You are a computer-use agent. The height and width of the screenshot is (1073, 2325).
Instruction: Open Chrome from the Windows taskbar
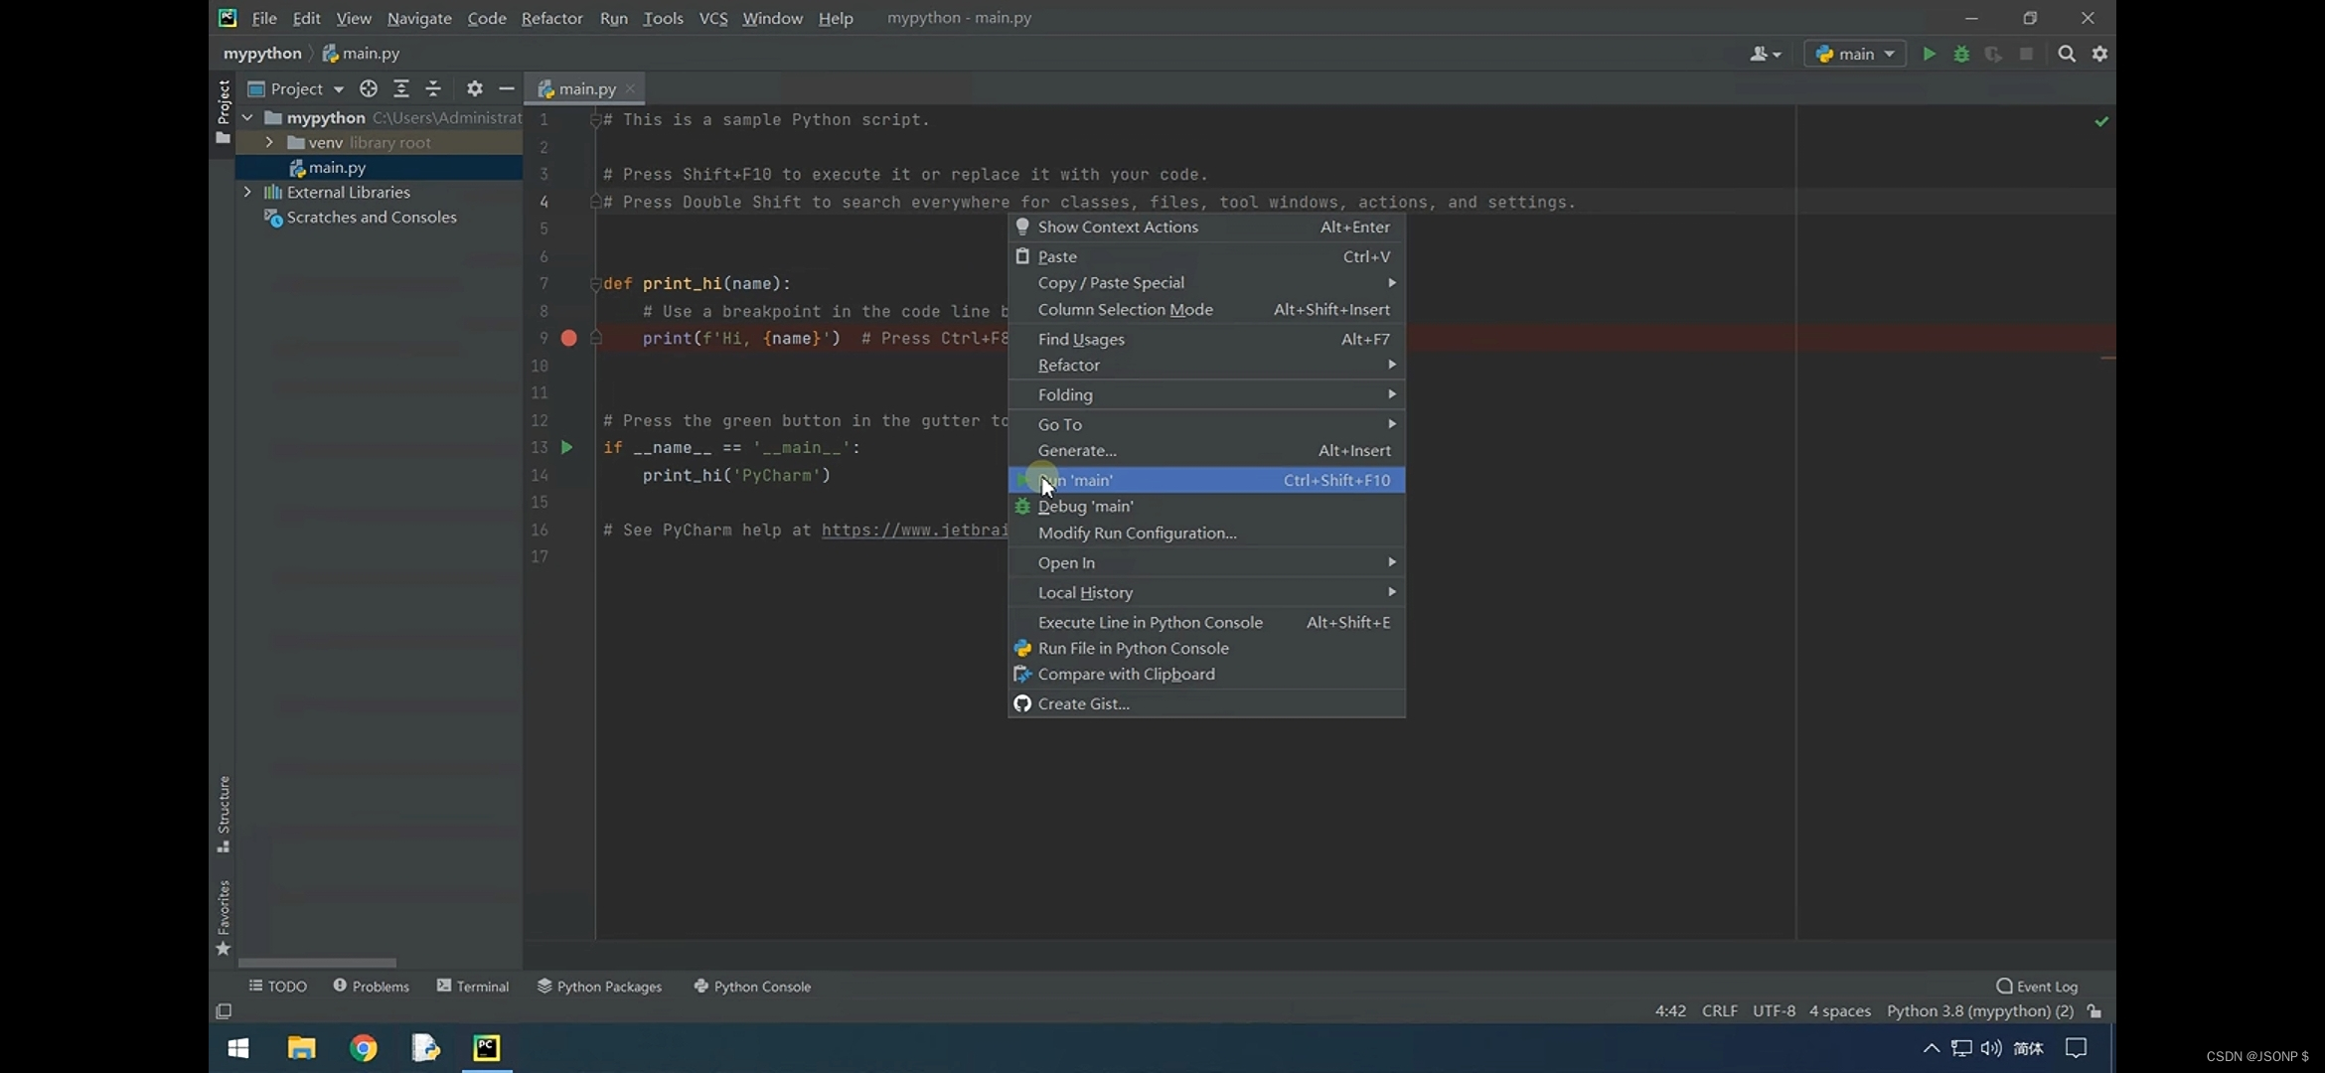(x=364, y=1048)
